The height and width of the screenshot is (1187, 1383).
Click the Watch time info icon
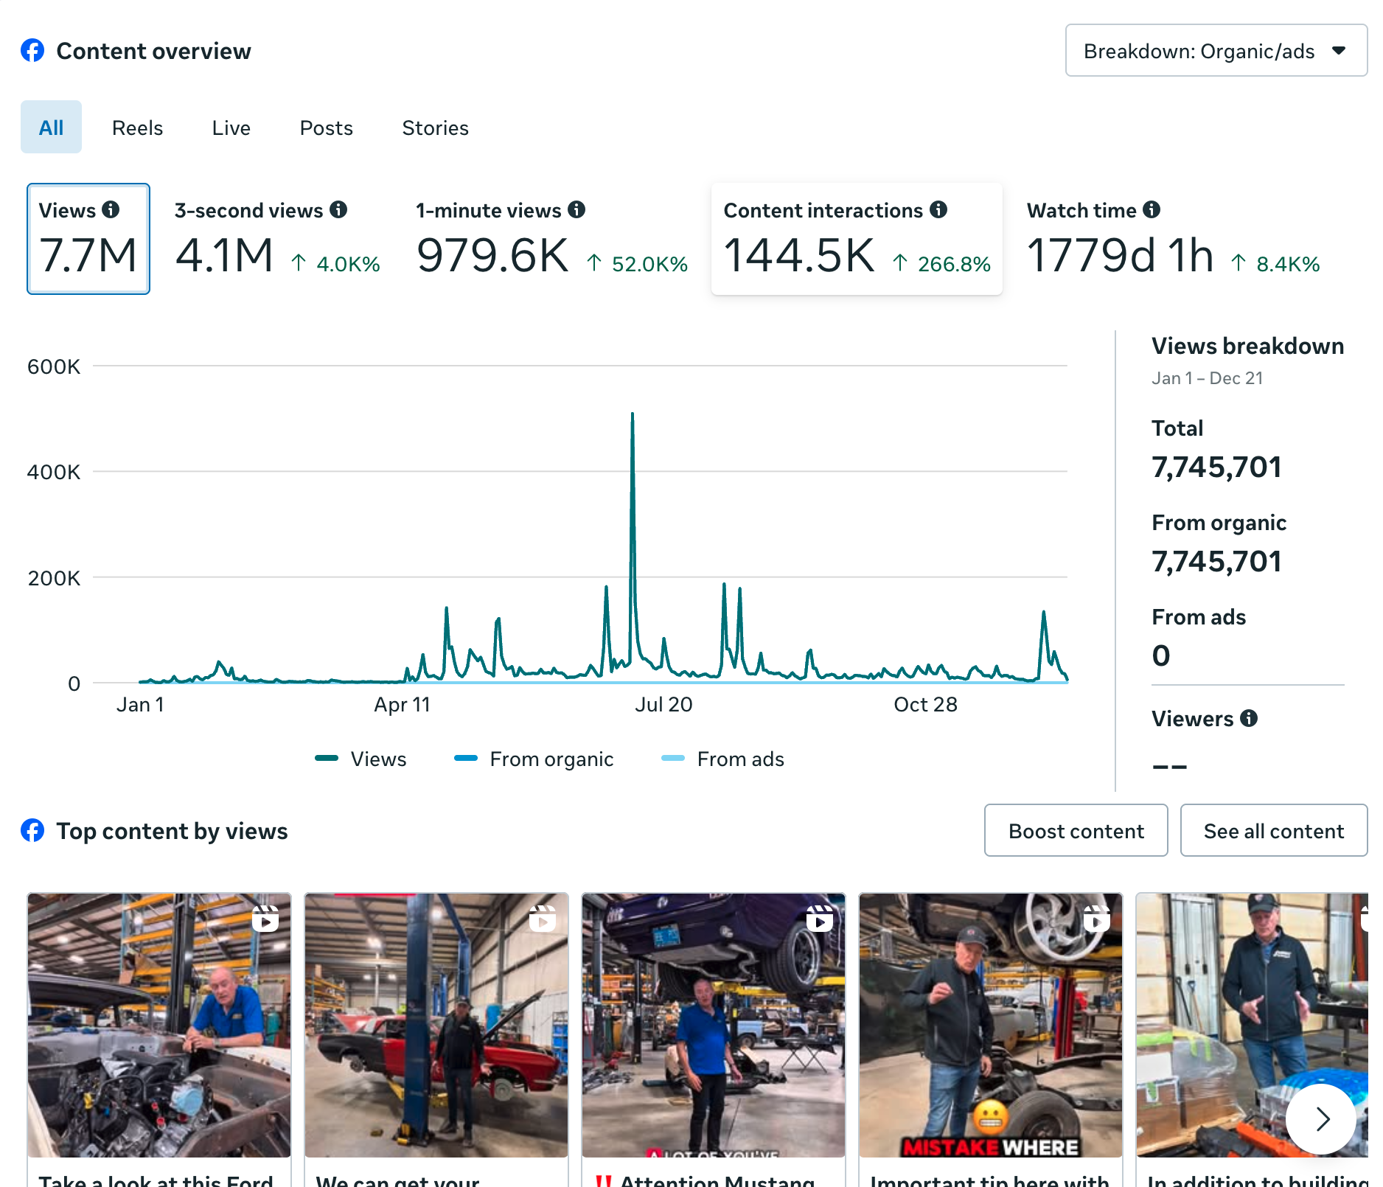tap(1152, 210)
